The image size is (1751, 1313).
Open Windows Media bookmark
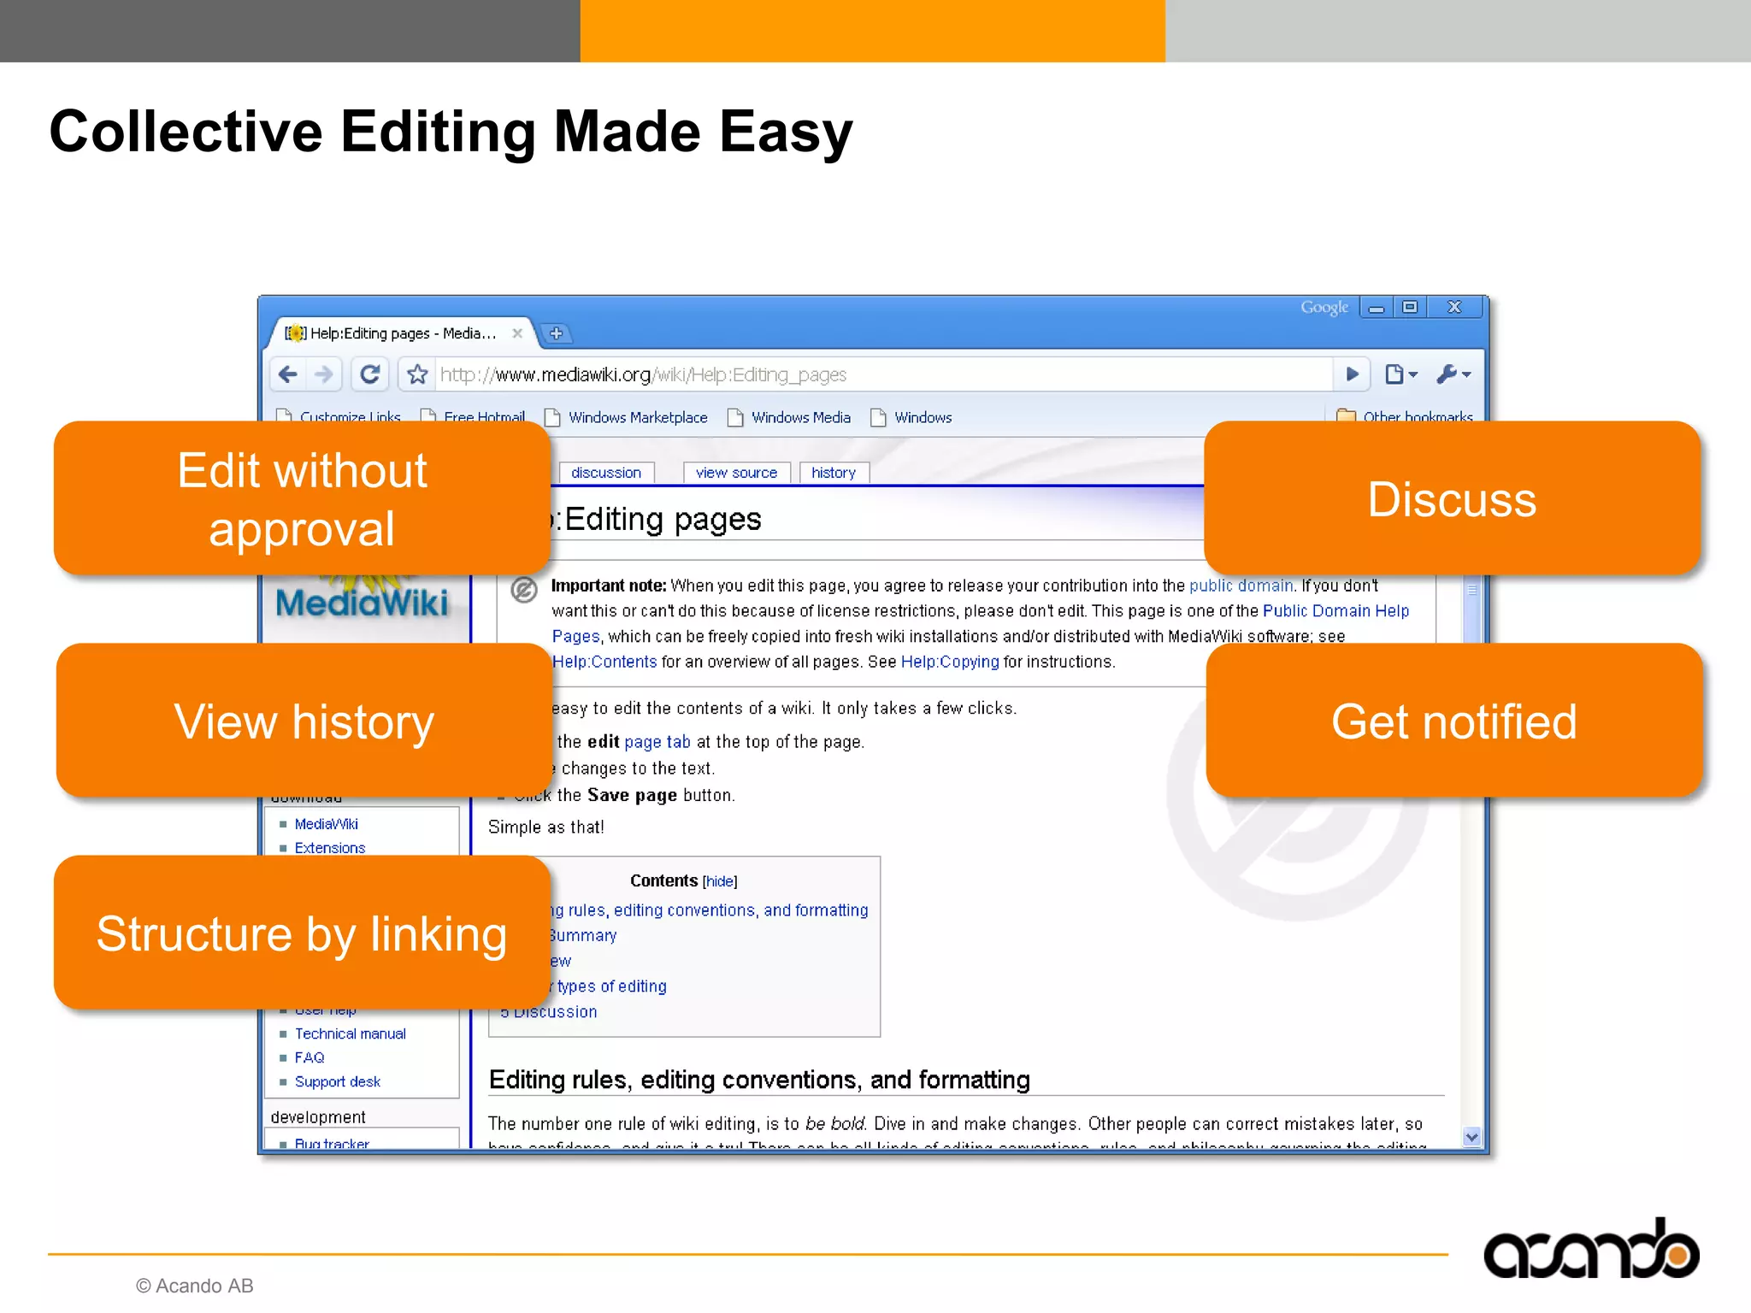pyautogui.click(x=789, y=417)
